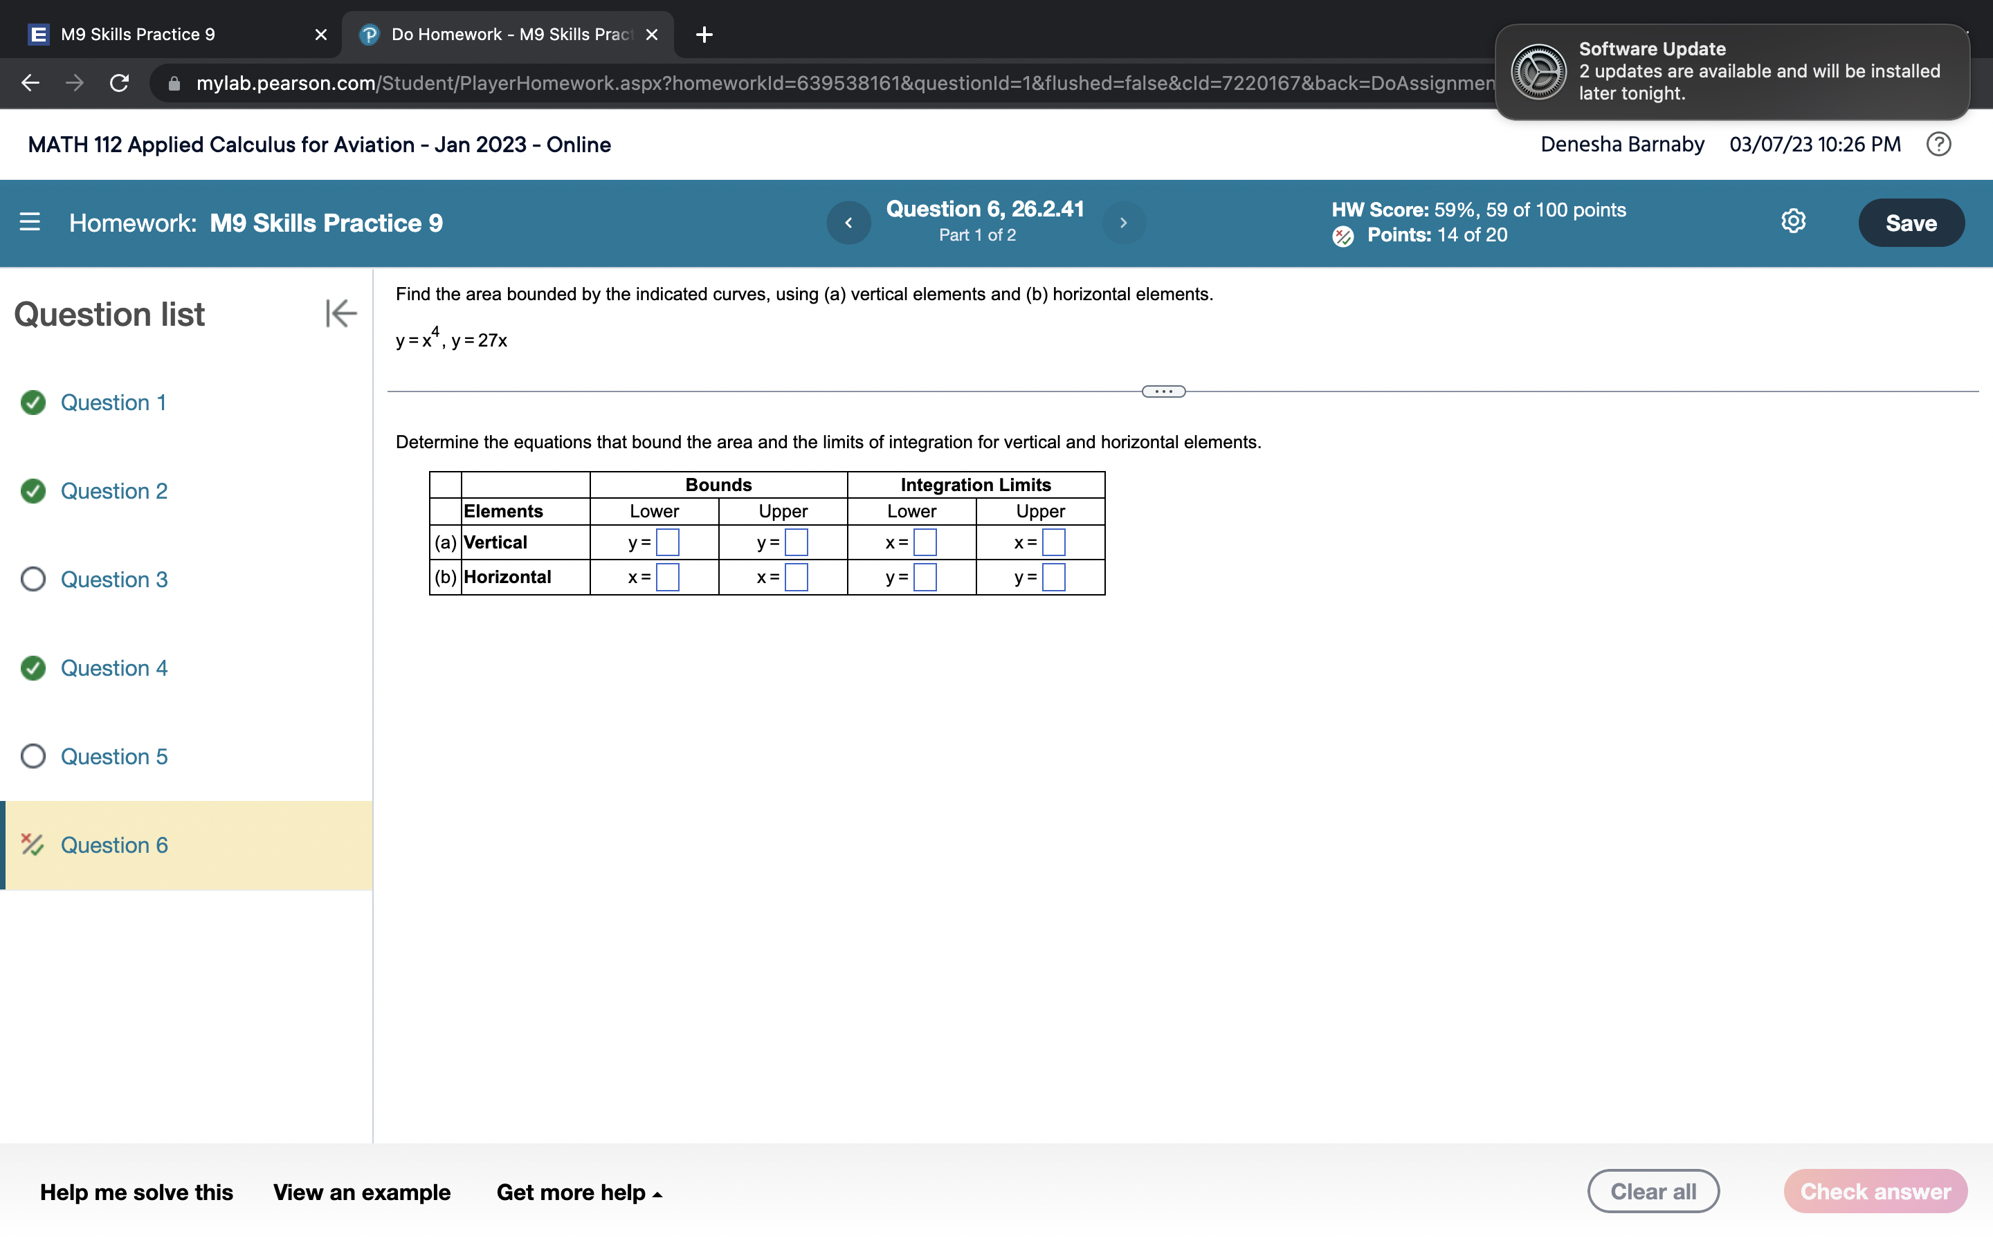Click the Vertical lower bound y input box
Screen dimensions: 1993x1245
pos(666,542)
